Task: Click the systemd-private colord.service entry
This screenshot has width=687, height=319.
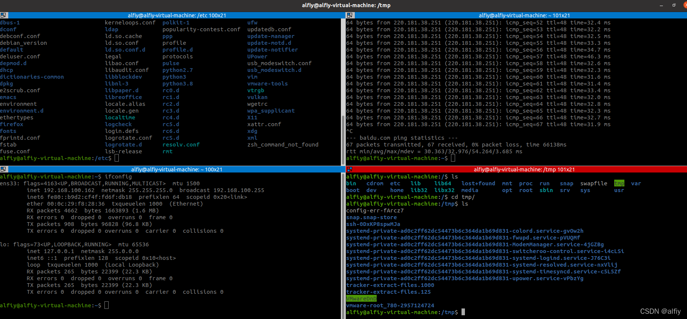Action: click(x=465, y=231)
